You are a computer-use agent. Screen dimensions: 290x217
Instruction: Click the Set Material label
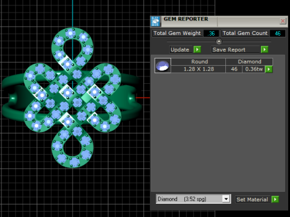(252, 200)
